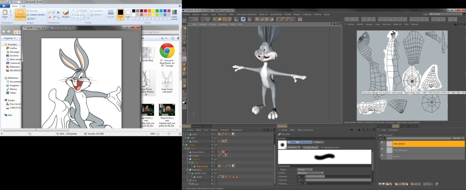Select the Fill bucket tool in Paint
The width and height of the screenshot is (466, 190).
(x=54, y=12)
